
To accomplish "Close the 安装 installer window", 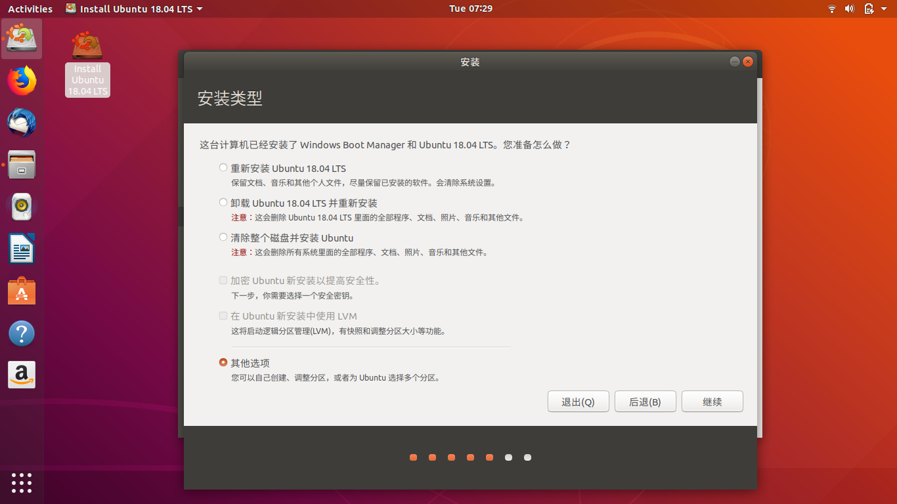I will tap(748, 62).
